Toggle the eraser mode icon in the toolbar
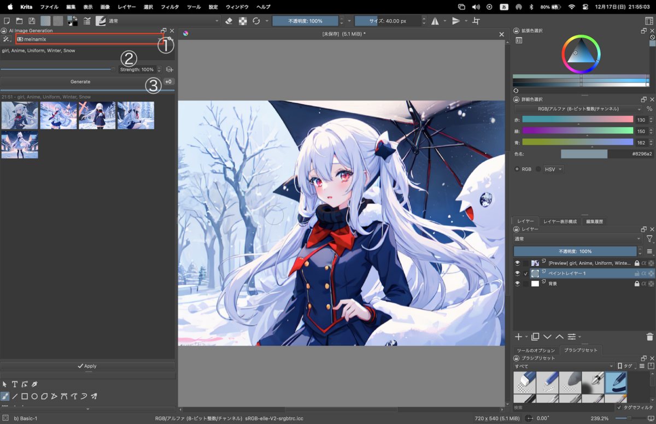656x424 pixels. (x=229, y=21)
